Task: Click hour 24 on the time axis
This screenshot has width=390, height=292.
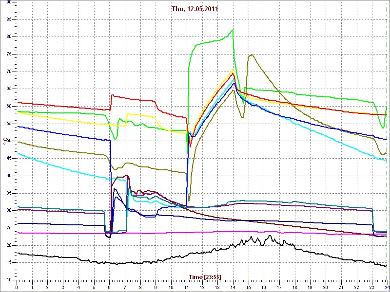Action: [x=387, y=287]
